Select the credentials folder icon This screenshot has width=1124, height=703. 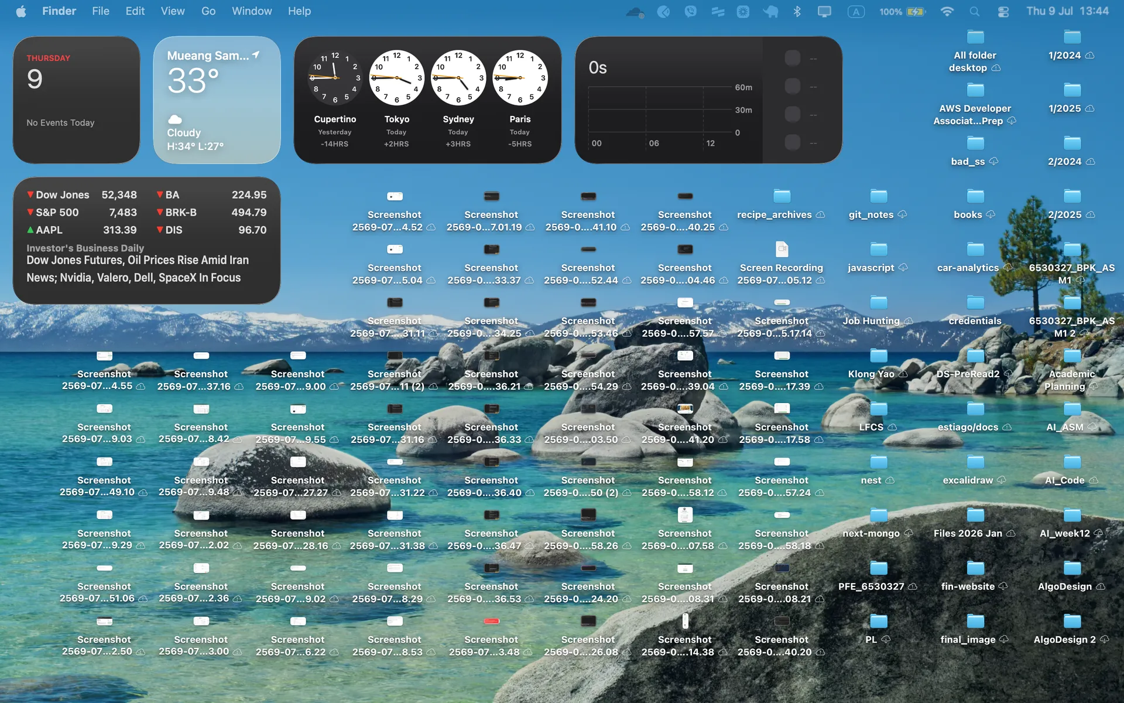point(975,302)
